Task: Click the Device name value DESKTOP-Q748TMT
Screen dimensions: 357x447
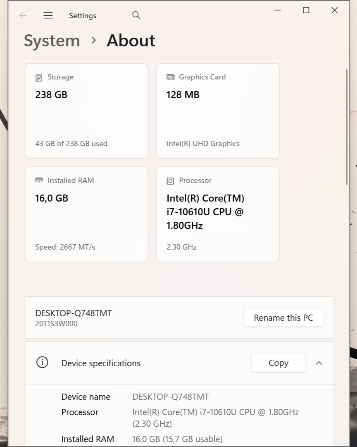Action: coord(171,397)
